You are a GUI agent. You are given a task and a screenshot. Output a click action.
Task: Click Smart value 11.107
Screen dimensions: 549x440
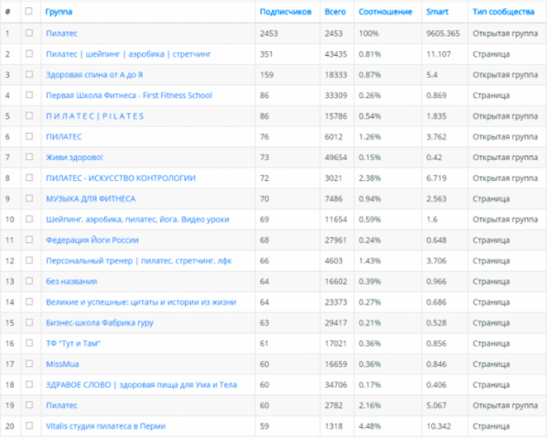coord(438,54)
